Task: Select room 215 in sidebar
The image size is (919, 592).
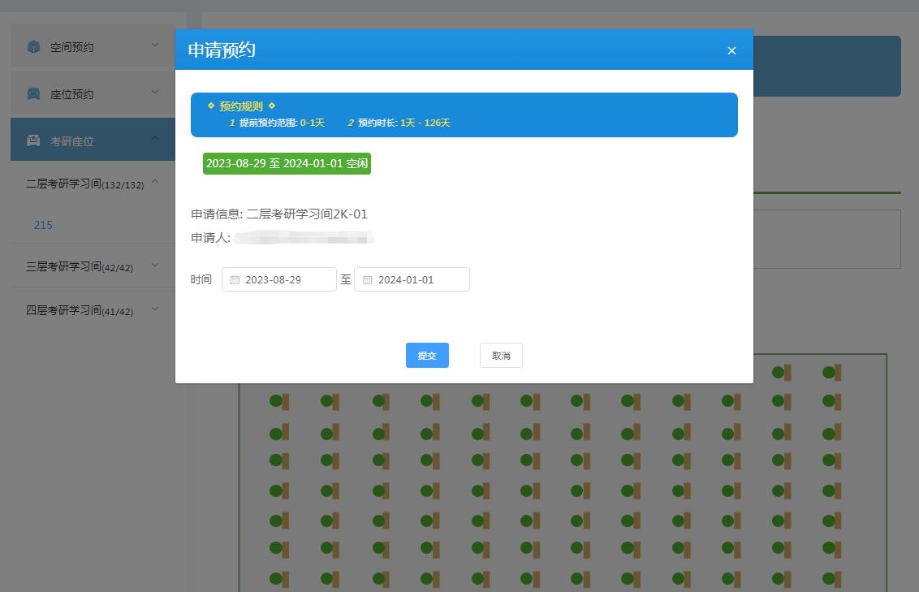Action: coord(43,225)
